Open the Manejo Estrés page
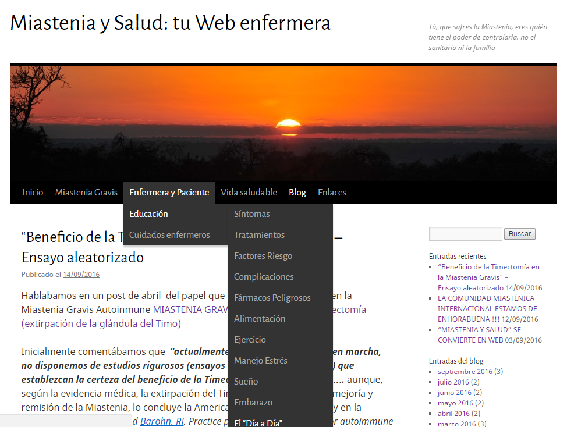 pos(260,361)
